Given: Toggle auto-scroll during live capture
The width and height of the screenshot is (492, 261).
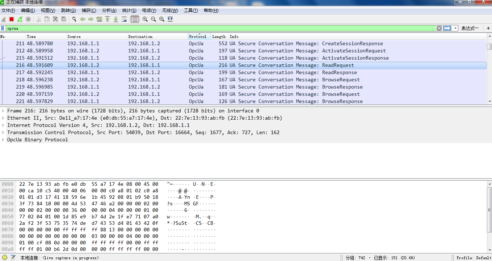Looking at the screenshot, I should click(x=124, y=19).
